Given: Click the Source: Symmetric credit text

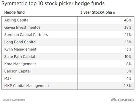Looking at the screenshot, I should (14, 100).
